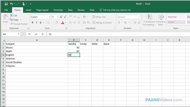Viewport: 190px width, 107px height.
Task: Click the Enter checkmark in formula bar
Action: point(36,34)
